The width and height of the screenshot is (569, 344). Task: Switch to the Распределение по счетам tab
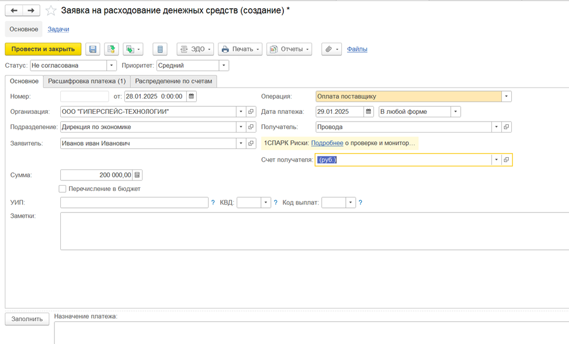coord(174,81)
